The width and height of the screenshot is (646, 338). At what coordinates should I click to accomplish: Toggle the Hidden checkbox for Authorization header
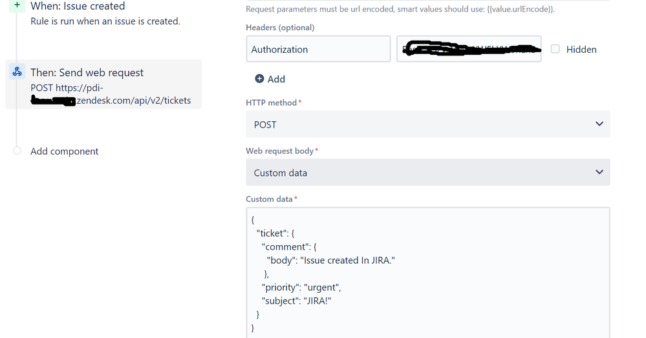pyautogui.click(x=555, y=49)
